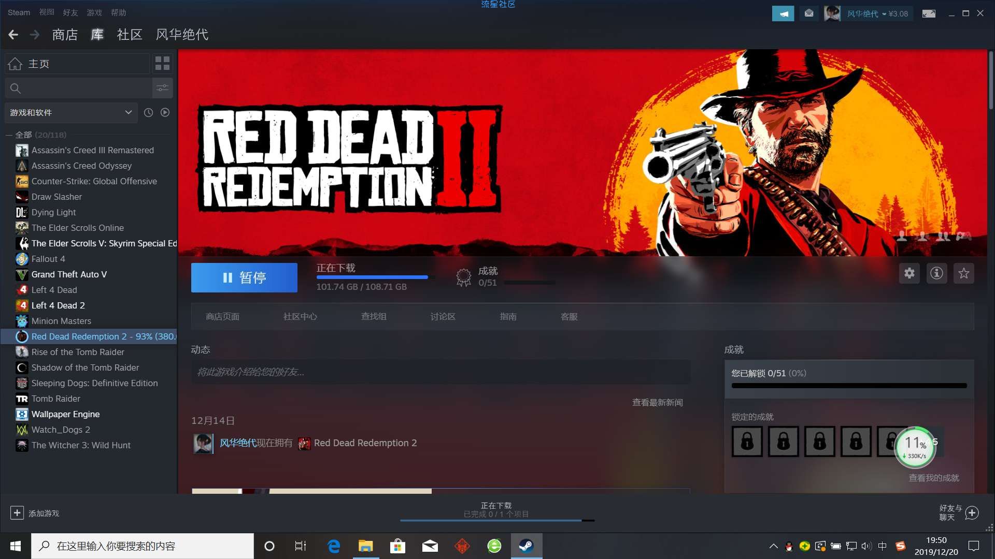Open Microsoft Edge from taskbar
Image resolution: width=995 pixels, height=559 pixels.
tap(334, 546)
